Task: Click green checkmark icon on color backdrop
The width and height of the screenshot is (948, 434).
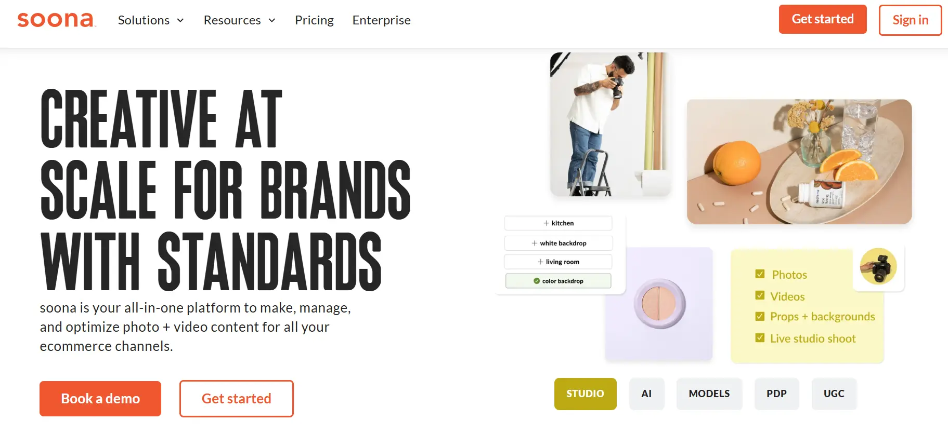Action: tap(537, 281)
